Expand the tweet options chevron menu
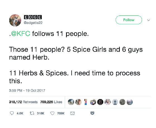The height and width of the screenshot is (128, 156). click(x=148, y=20)
